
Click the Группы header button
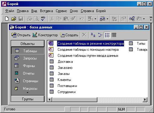(x=28, y=99)
